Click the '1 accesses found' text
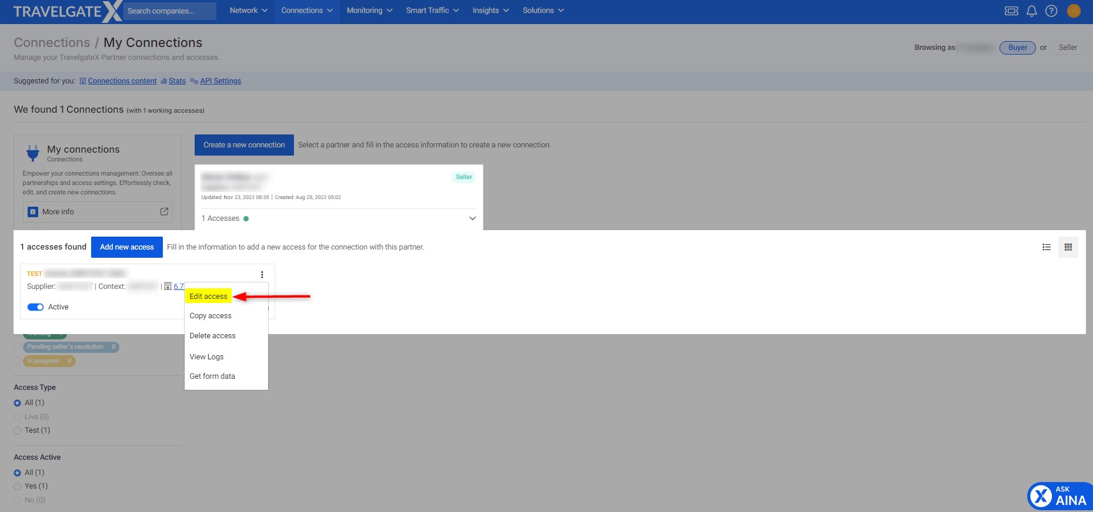 point(53,247)
